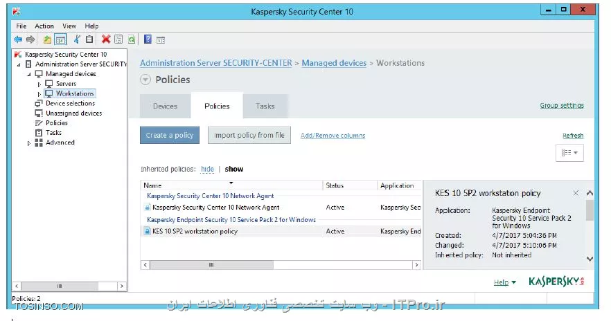Screen dimensions: 611x321
Task: Collapse the Managed devices tree node
Action: tap(29, 74)
